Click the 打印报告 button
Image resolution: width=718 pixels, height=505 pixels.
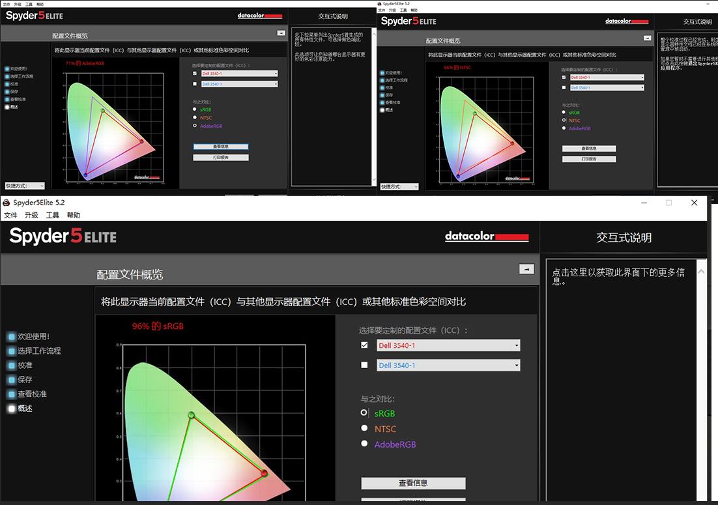click(x=414, y=502)
